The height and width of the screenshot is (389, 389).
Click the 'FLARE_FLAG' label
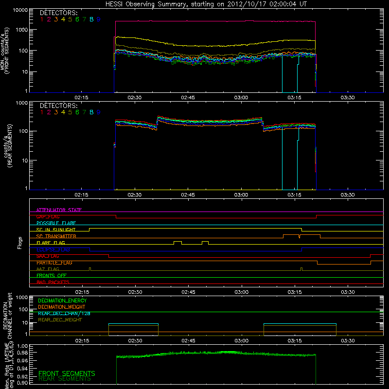[51, 243]
